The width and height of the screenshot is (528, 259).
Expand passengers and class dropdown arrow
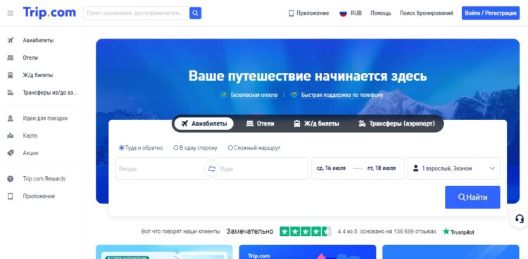pyautogui.click(x=492, y=168)
